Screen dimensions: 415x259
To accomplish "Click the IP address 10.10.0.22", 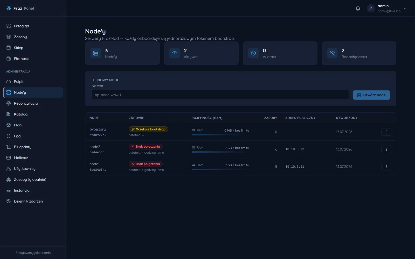I will coord(295,149).
